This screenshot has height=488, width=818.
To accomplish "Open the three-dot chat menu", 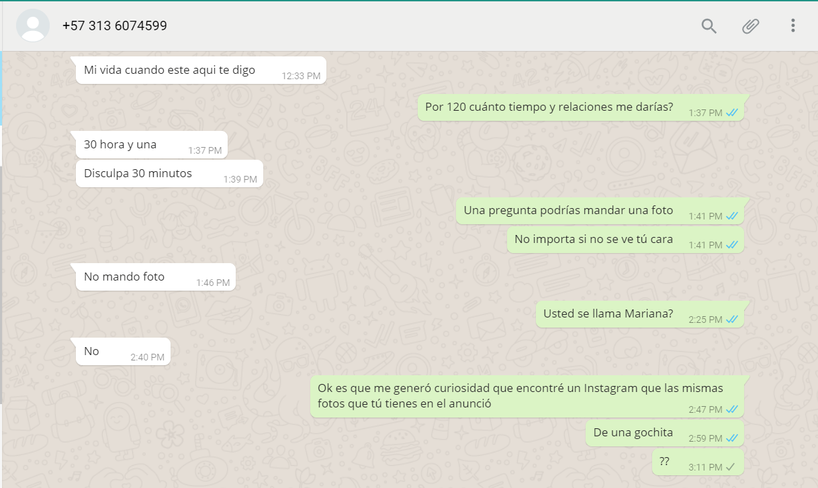I will tap(793, 26).
